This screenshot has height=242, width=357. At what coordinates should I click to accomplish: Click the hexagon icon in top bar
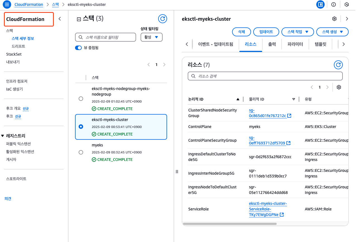pos(347,4)
